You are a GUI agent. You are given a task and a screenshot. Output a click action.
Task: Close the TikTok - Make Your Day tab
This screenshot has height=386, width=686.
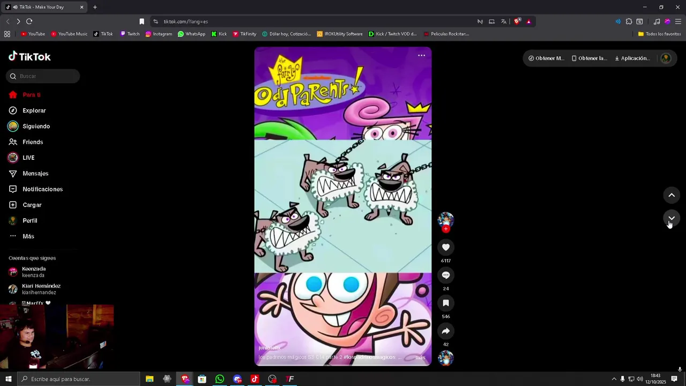pos(81,7)
